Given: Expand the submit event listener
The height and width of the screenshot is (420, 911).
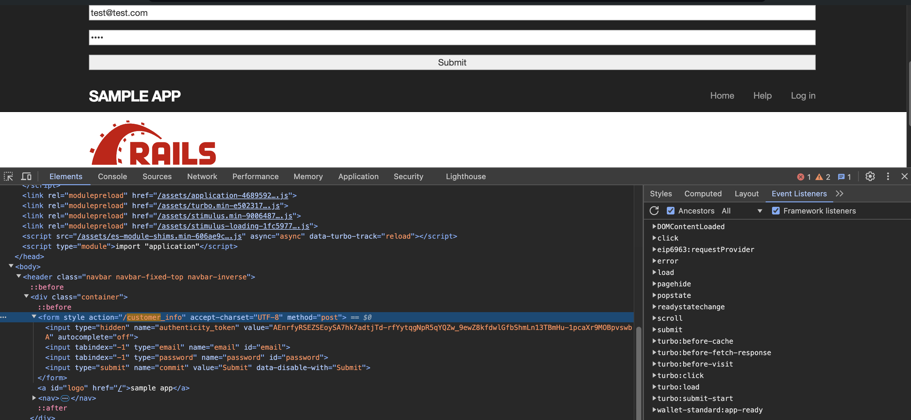Looking at the screenshot, I should point(654,329).
